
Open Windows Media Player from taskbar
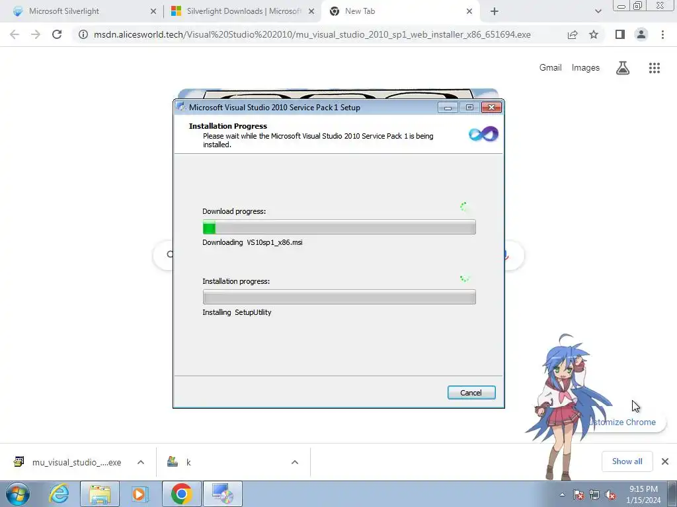[x=140, y=494]
